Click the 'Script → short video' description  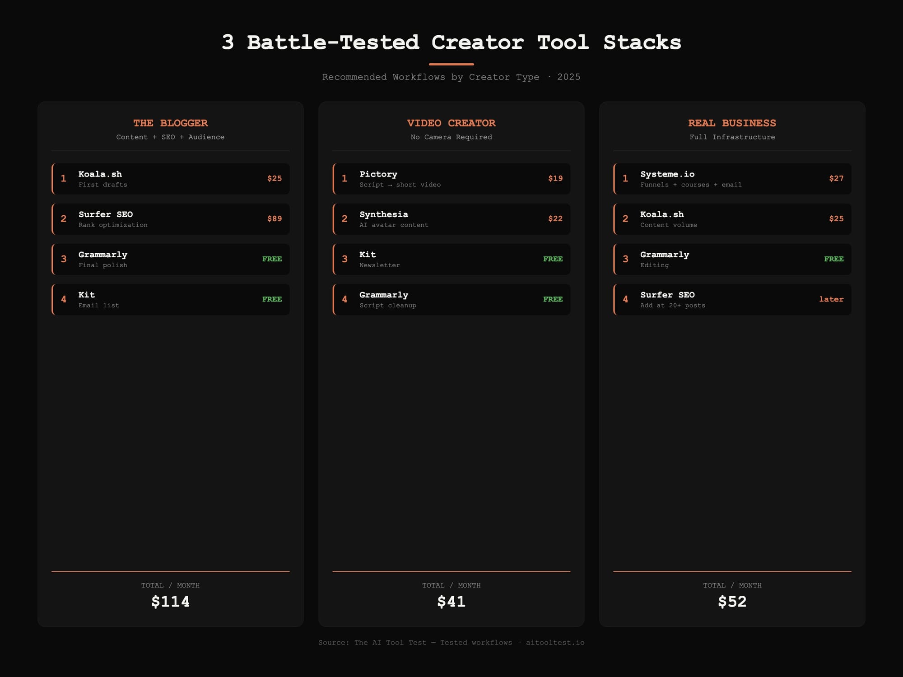coord(400,185)
